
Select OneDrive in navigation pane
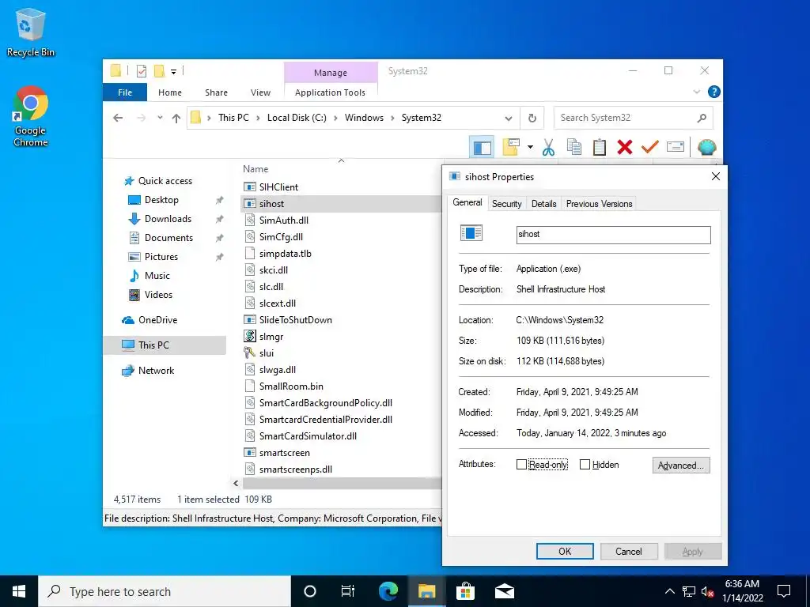point(150,320)
